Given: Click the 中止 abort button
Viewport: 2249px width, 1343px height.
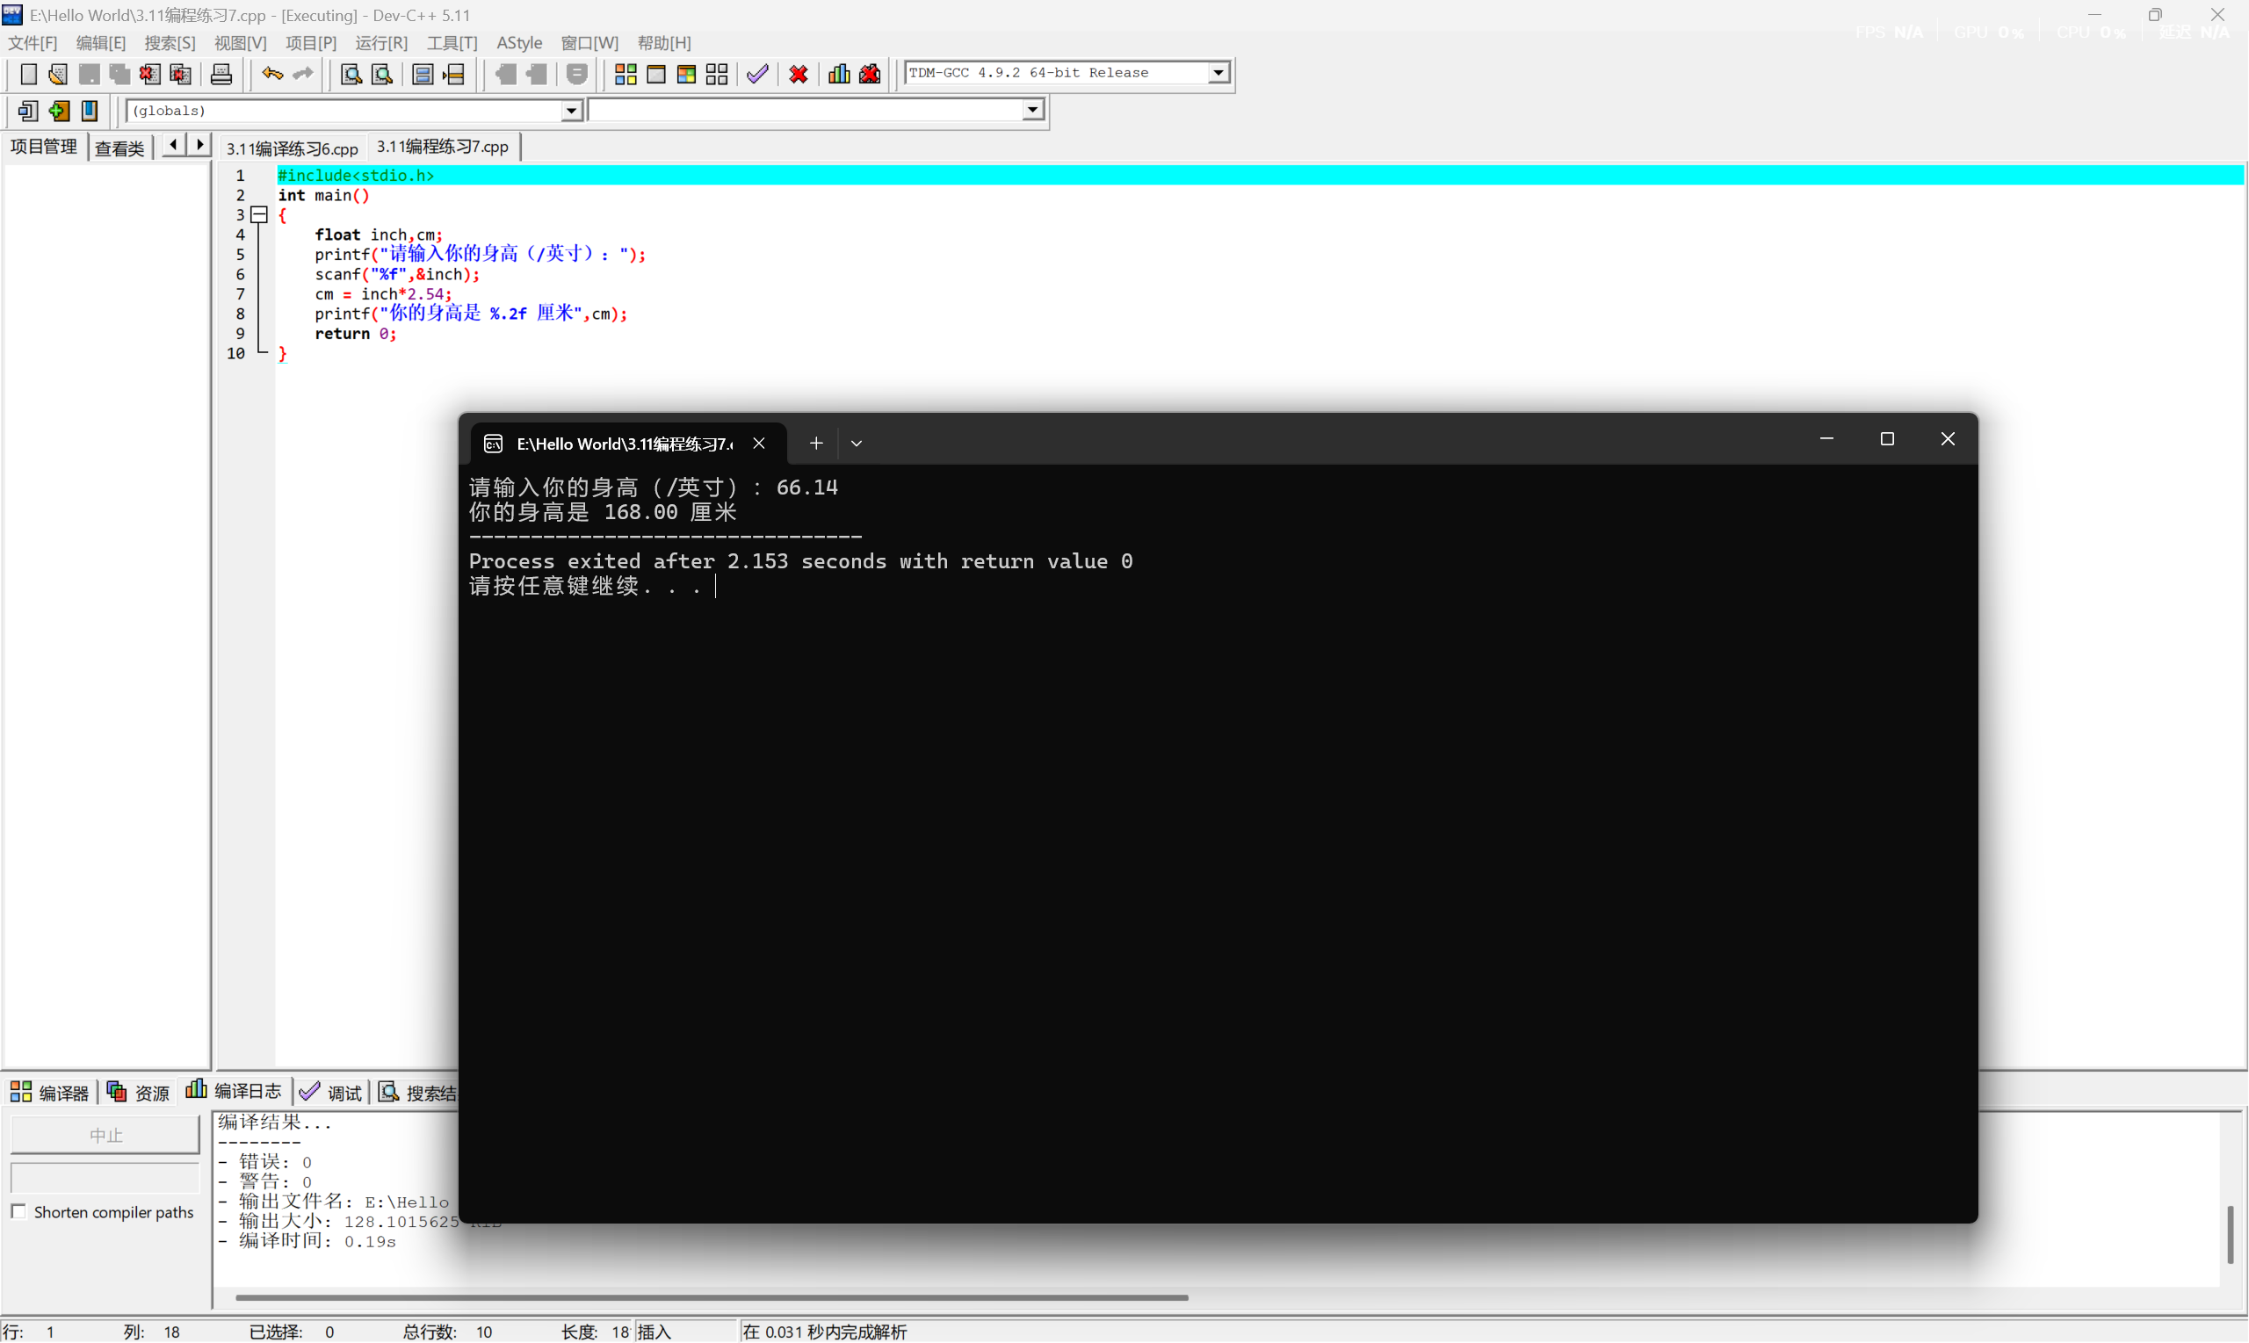Looking at the screenshot, I should 105,1135.
